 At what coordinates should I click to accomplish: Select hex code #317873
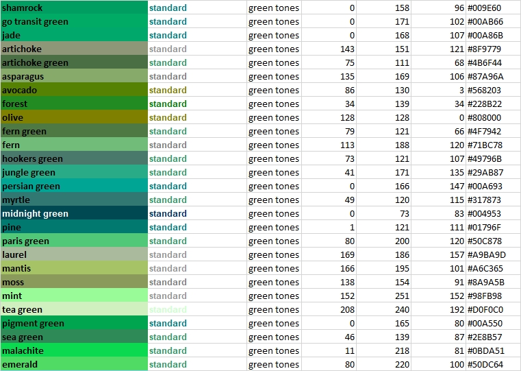click(x=484, y=200)
